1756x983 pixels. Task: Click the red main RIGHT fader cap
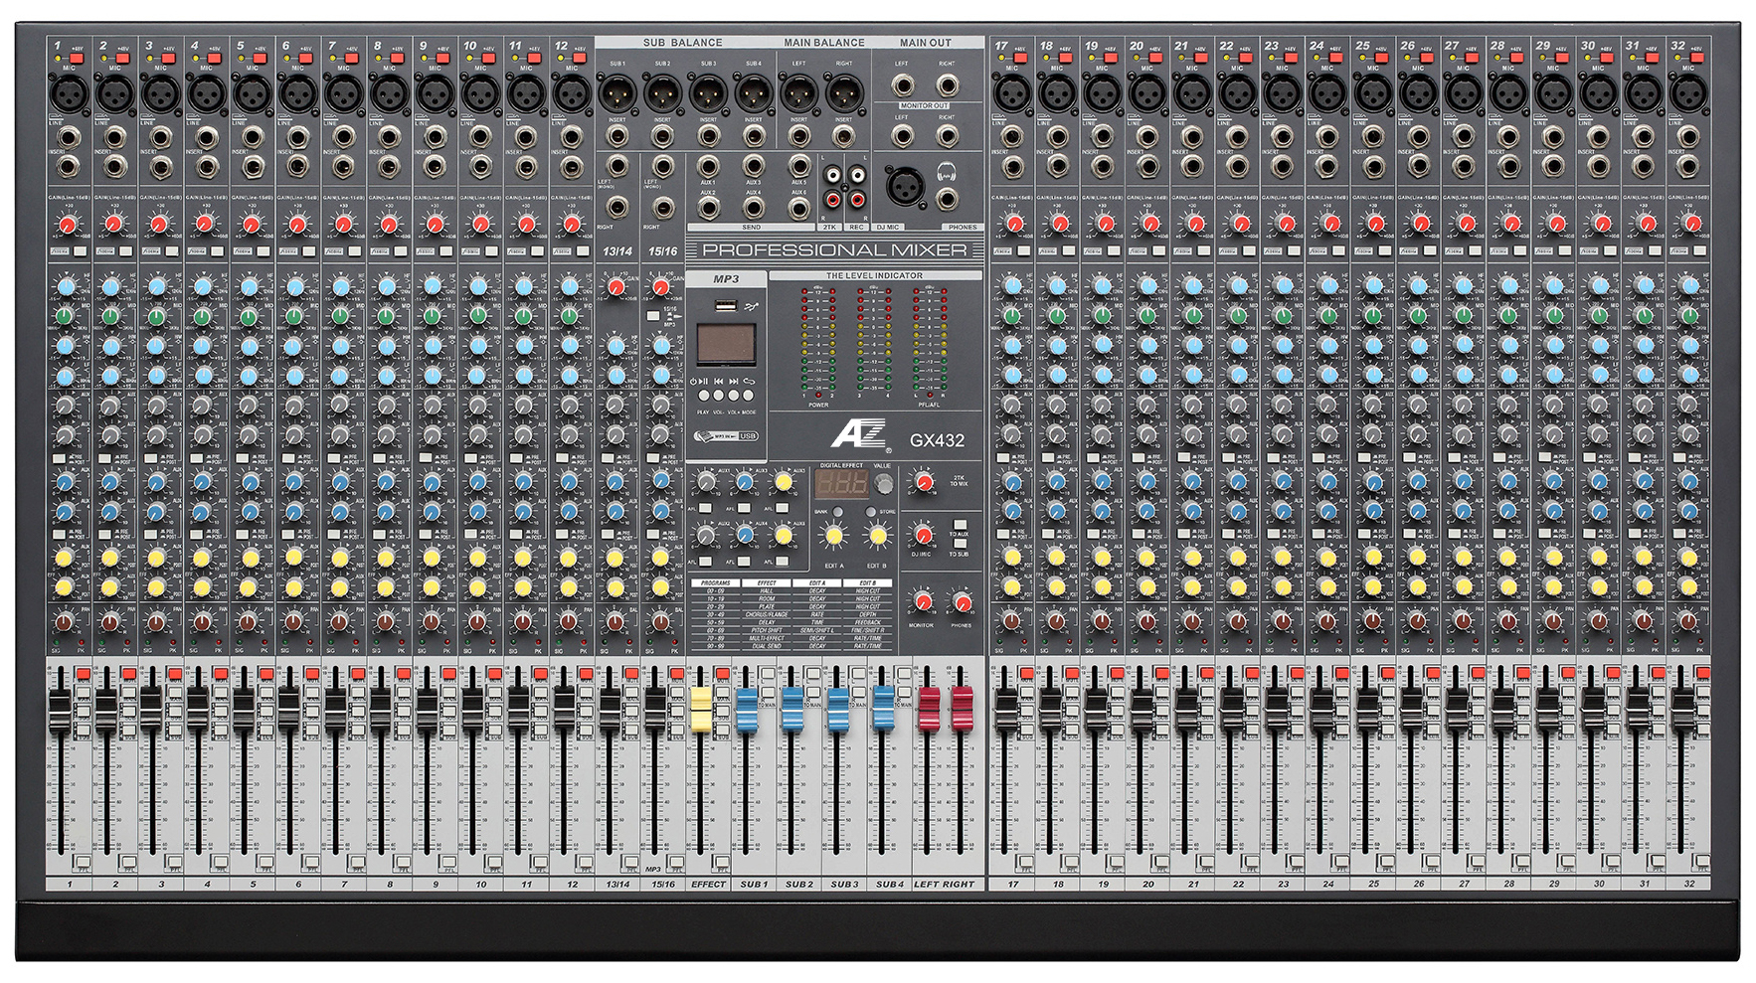962,710
